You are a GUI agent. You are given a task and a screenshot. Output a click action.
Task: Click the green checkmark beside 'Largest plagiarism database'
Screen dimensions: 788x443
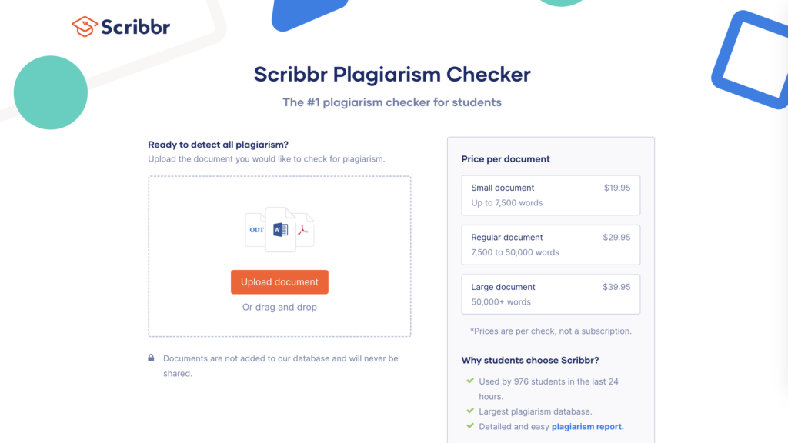pos(470,411)
